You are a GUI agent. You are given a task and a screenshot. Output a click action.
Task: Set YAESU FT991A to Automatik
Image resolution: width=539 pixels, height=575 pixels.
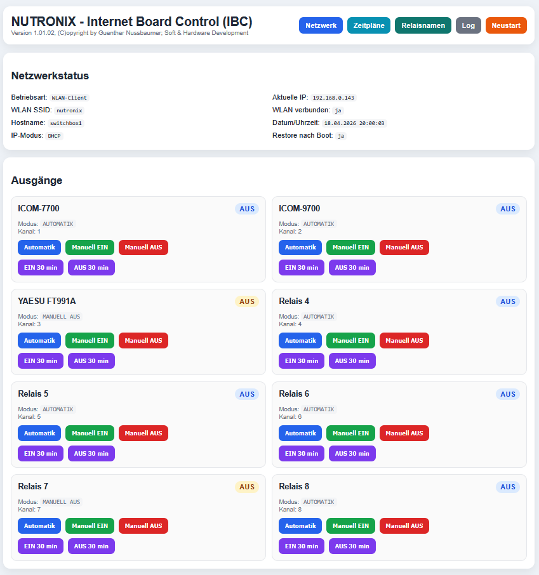click(39, 340)
